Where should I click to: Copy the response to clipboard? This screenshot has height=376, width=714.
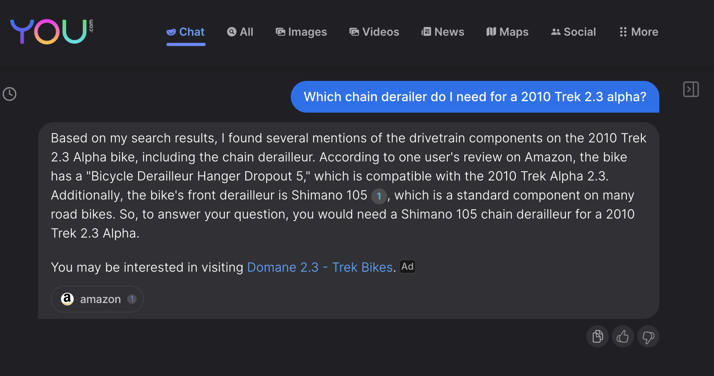pos(598,337)
